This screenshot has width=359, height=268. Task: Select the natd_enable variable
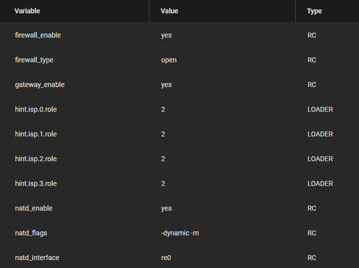pos(34,208)
